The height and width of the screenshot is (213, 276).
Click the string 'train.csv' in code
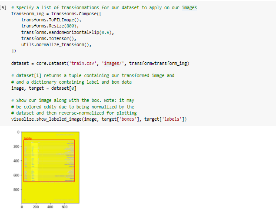(x=83, y=63)
